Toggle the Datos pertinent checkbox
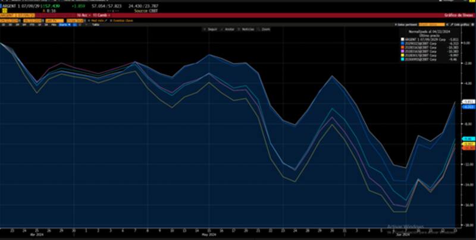 tap(397, 24)
